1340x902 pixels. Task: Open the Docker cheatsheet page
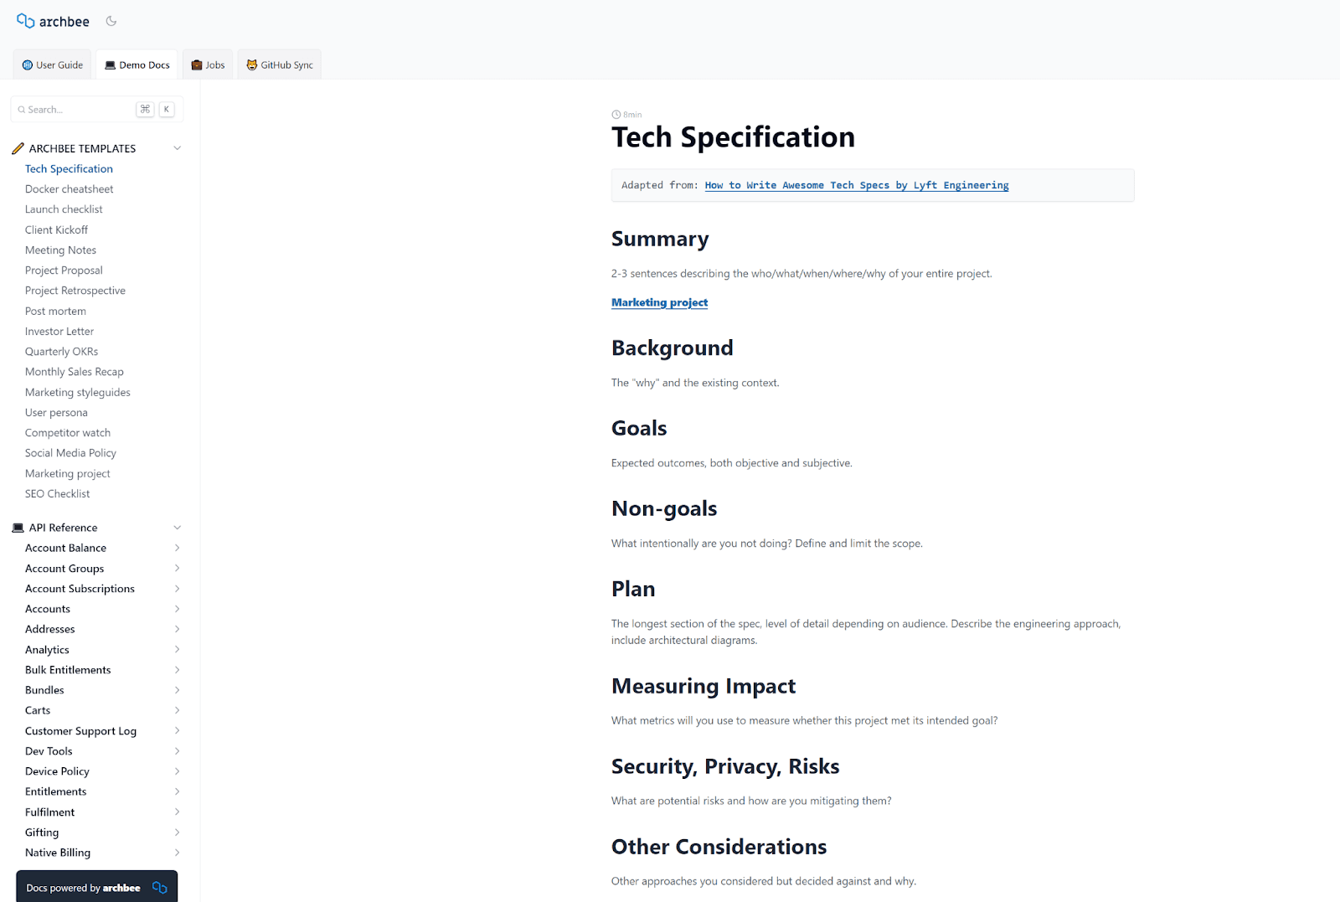pyautogui.click(x=69, y=189)
